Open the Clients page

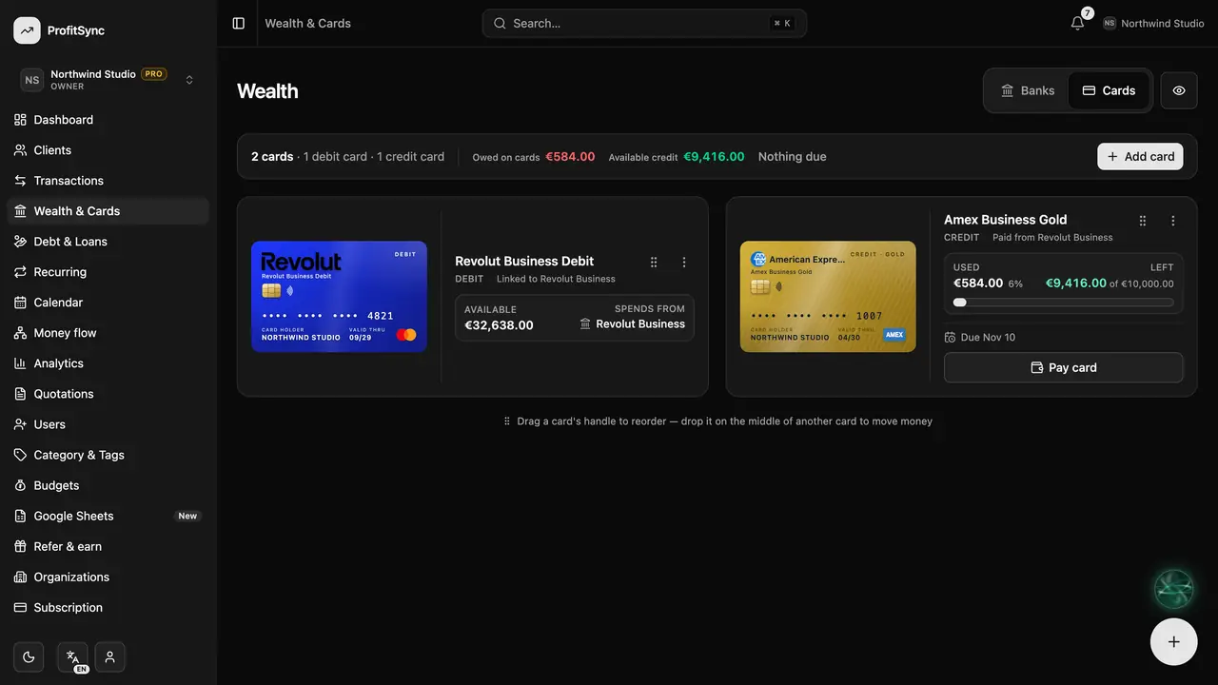point(108,150)
